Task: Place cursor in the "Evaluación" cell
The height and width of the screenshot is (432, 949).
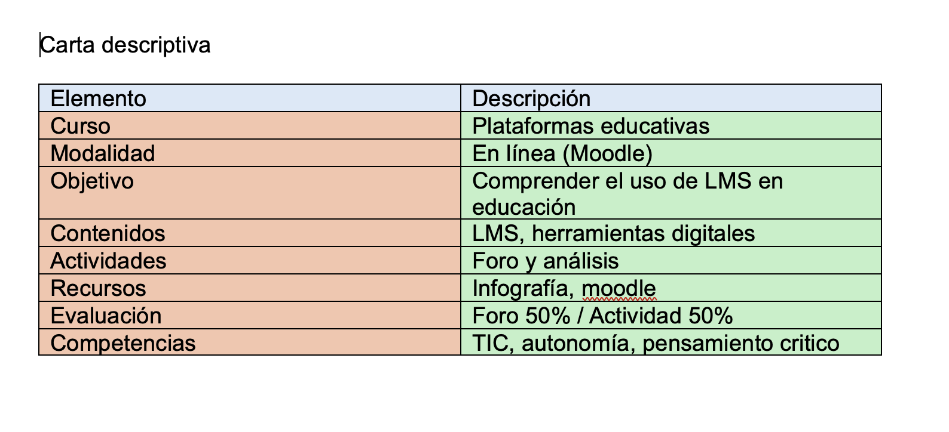Action: click(106, 316)
